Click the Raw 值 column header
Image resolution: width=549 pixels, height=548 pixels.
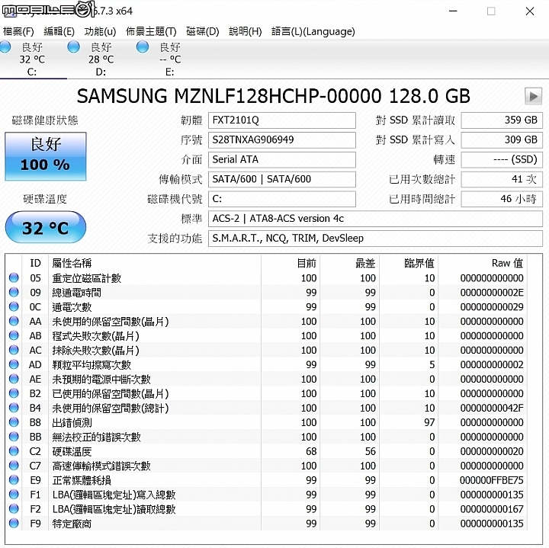click(483, 263)
